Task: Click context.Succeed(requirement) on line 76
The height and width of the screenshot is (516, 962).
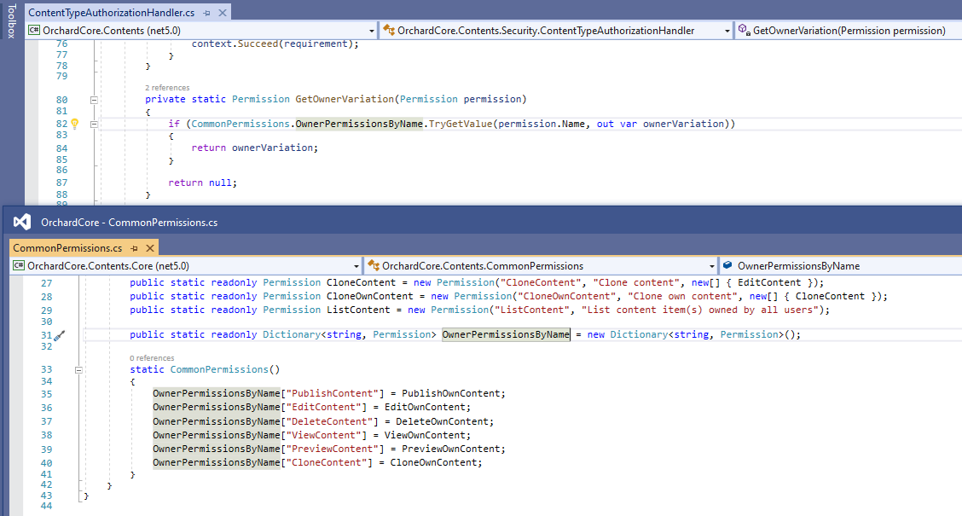Action: pos(272,43)
